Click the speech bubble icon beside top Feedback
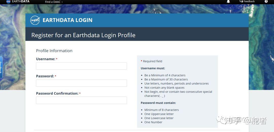Image resolution: width=274 pixels, height=132 pixels. 241,1
